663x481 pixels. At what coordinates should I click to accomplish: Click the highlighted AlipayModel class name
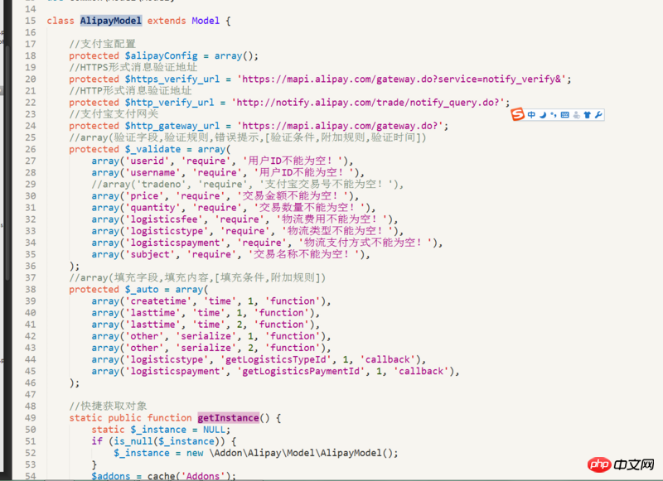111,20
